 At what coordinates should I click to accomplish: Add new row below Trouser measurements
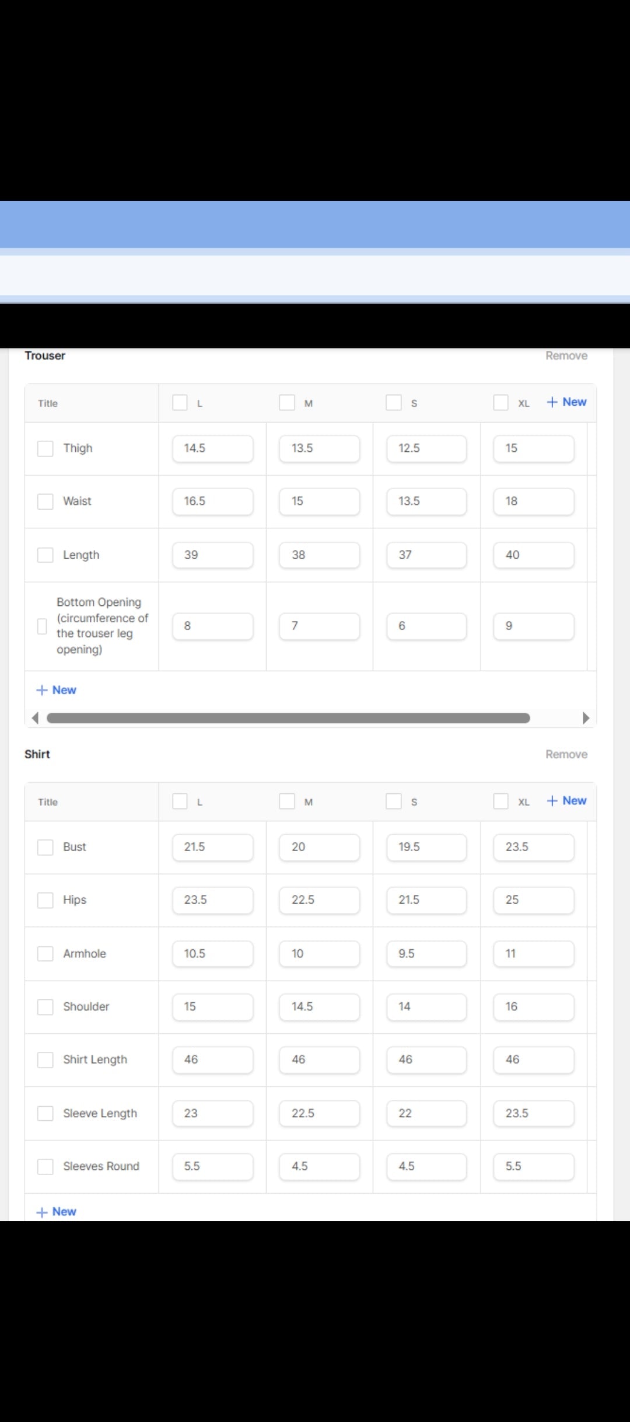(57, 690)
